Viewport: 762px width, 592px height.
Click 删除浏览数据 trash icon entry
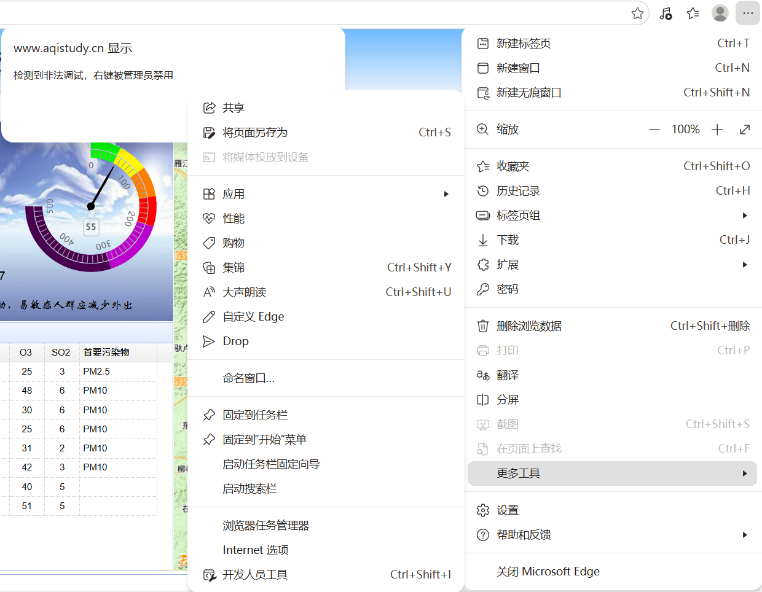(483, 326)
